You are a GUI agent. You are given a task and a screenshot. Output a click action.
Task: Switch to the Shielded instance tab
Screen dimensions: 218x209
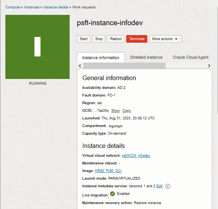coord(146,57)
